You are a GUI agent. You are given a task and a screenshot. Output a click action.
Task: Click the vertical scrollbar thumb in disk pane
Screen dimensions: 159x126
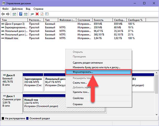click(157, 84)
